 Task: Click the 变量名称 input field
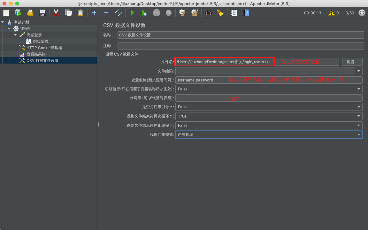point(269,80)
